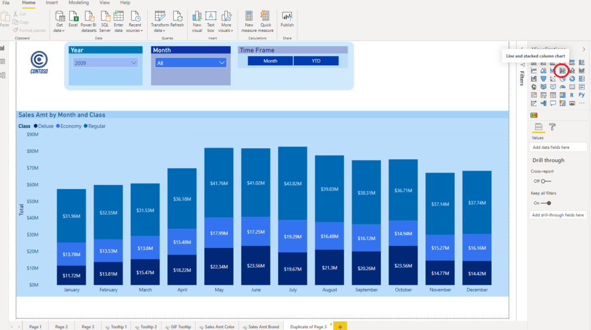Image resolution: width=591 pixels, height=330 pixels.
Task: Select the R script visual icon
Action: point(572,95)
